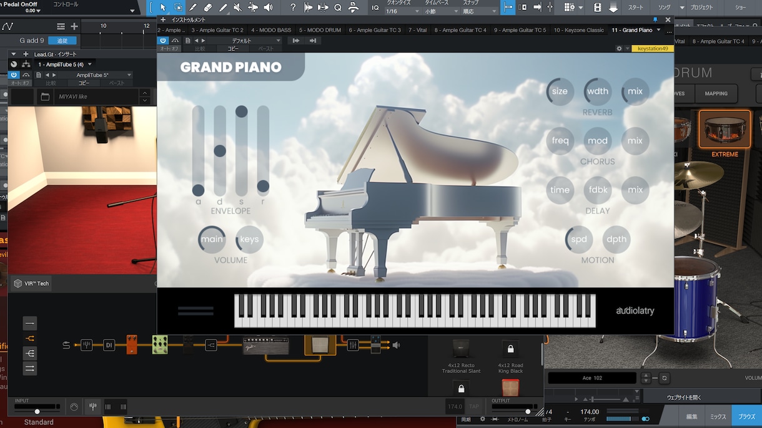
Task: Toggle Grand Piano plugin power button
Action: click(163, 41)
